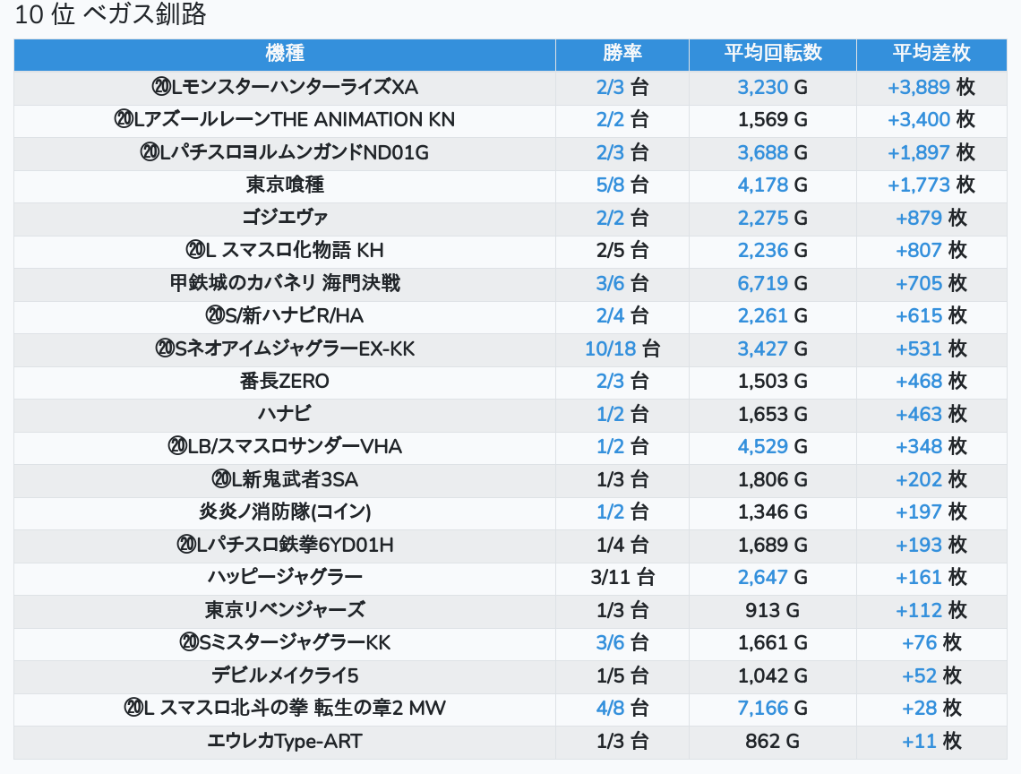Image resolution: width=1021 pixels, height=774 pixels.
Task: Click the 10/18 win rate for ネオアイムジャグラー
Action: tap(610, 348)
